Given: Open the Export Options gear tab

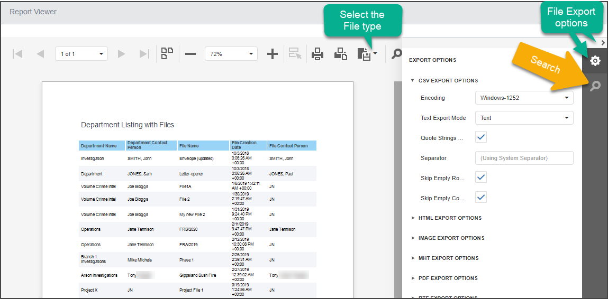Looking at the screenshot, I should pyautogui.click(x=595, y=60).
